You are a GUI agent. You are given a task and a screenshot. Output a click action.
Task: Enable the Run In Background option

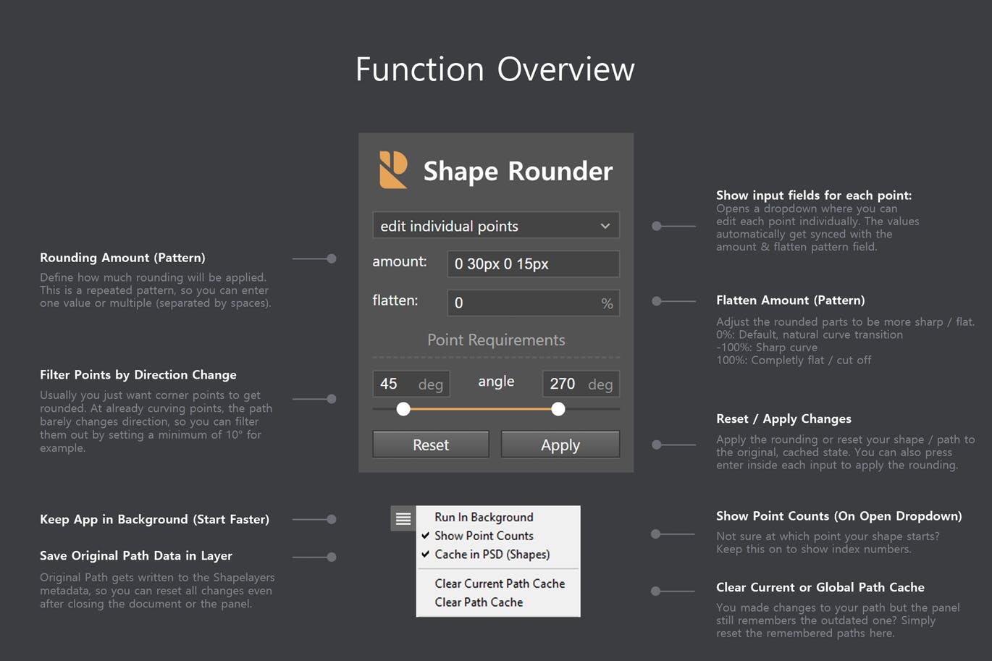pyautogui.click(x=483, y=517)
